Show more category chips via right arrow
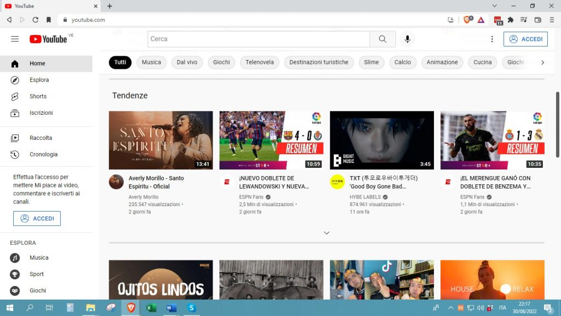Image resolution: width=561 pixels, height=316 pixels. (x=543, y=62)
